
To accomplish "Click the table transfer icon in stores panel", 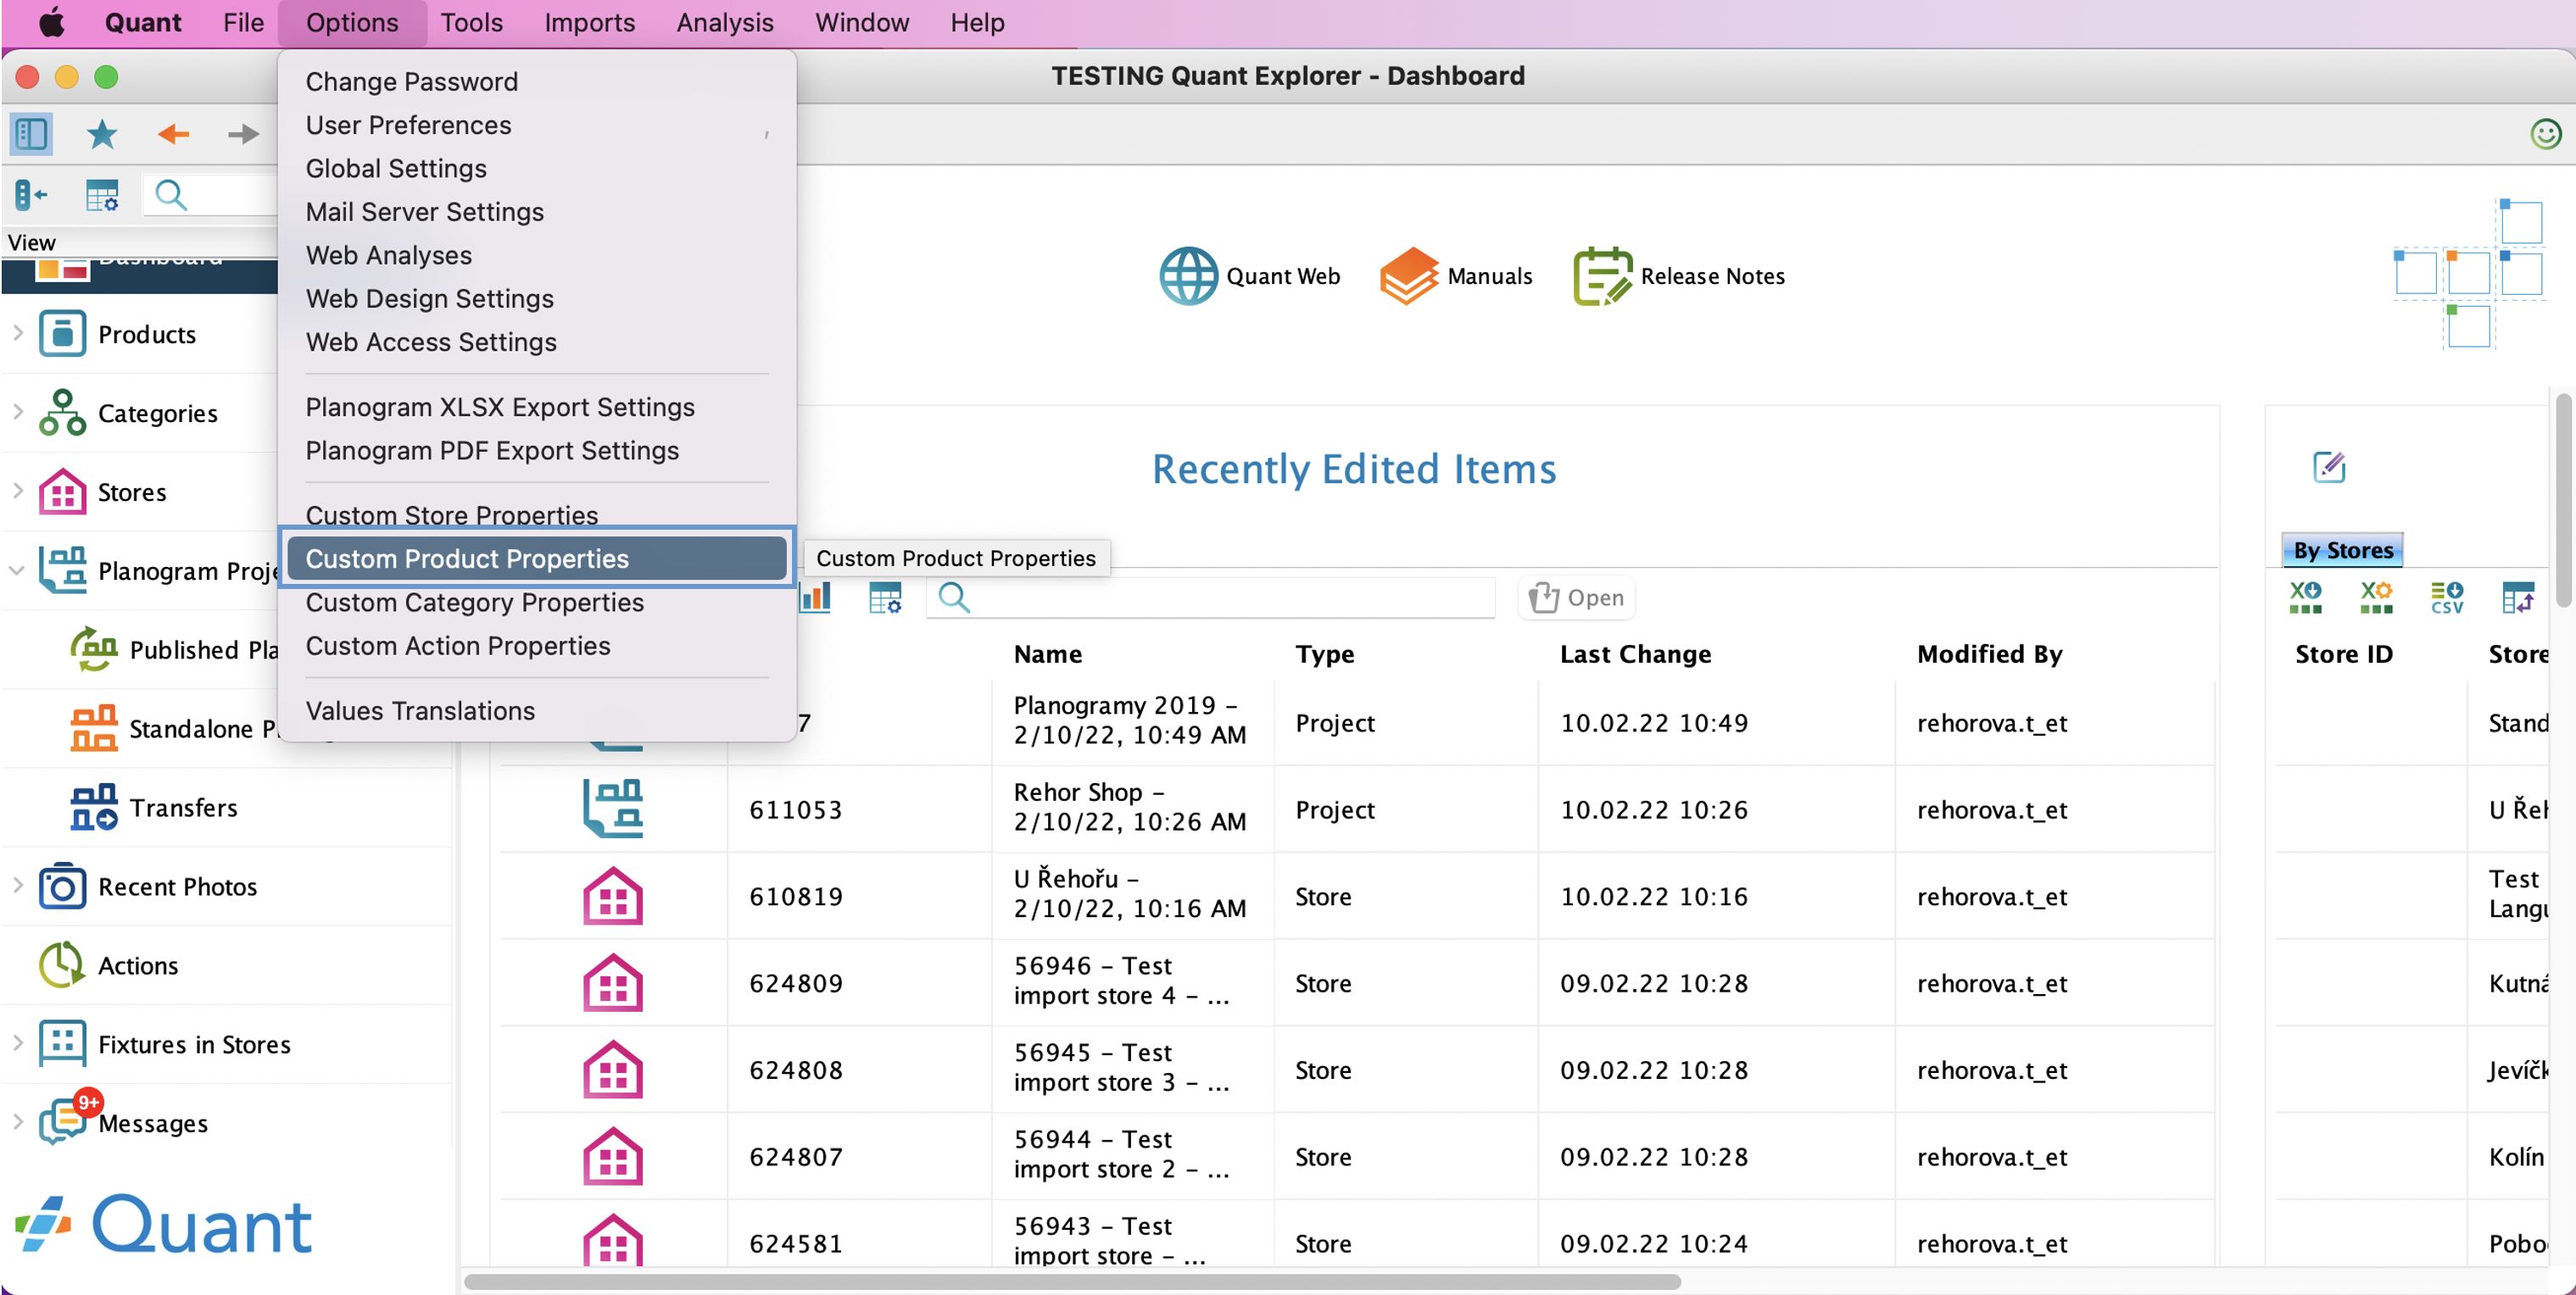I will [x=2518, y=597].
